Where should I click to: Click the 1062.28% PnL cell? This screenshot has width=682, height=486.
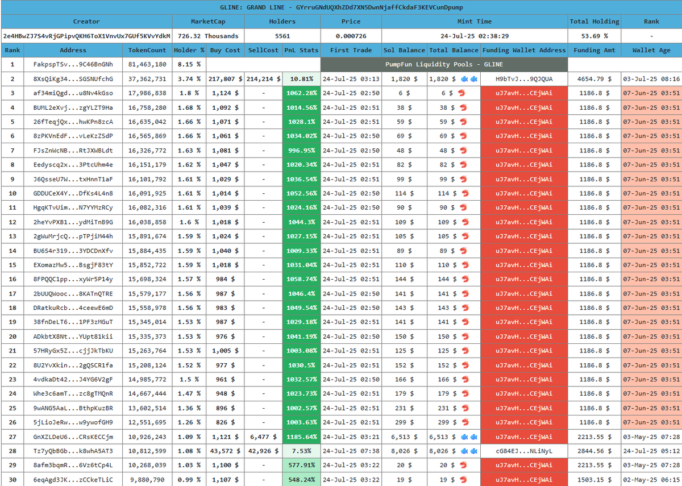[301, 93]
